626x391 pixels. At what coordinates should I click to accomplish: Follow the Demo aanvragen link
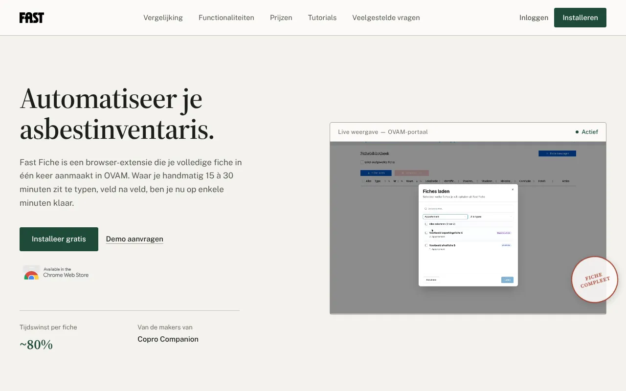(134, 239)
